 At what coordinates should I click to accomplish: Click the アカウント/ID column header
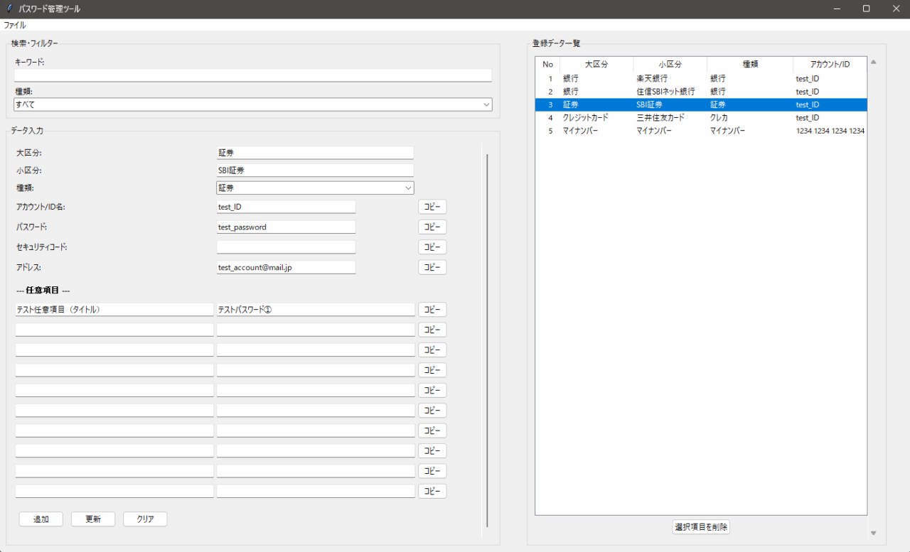tap(829, 65)
